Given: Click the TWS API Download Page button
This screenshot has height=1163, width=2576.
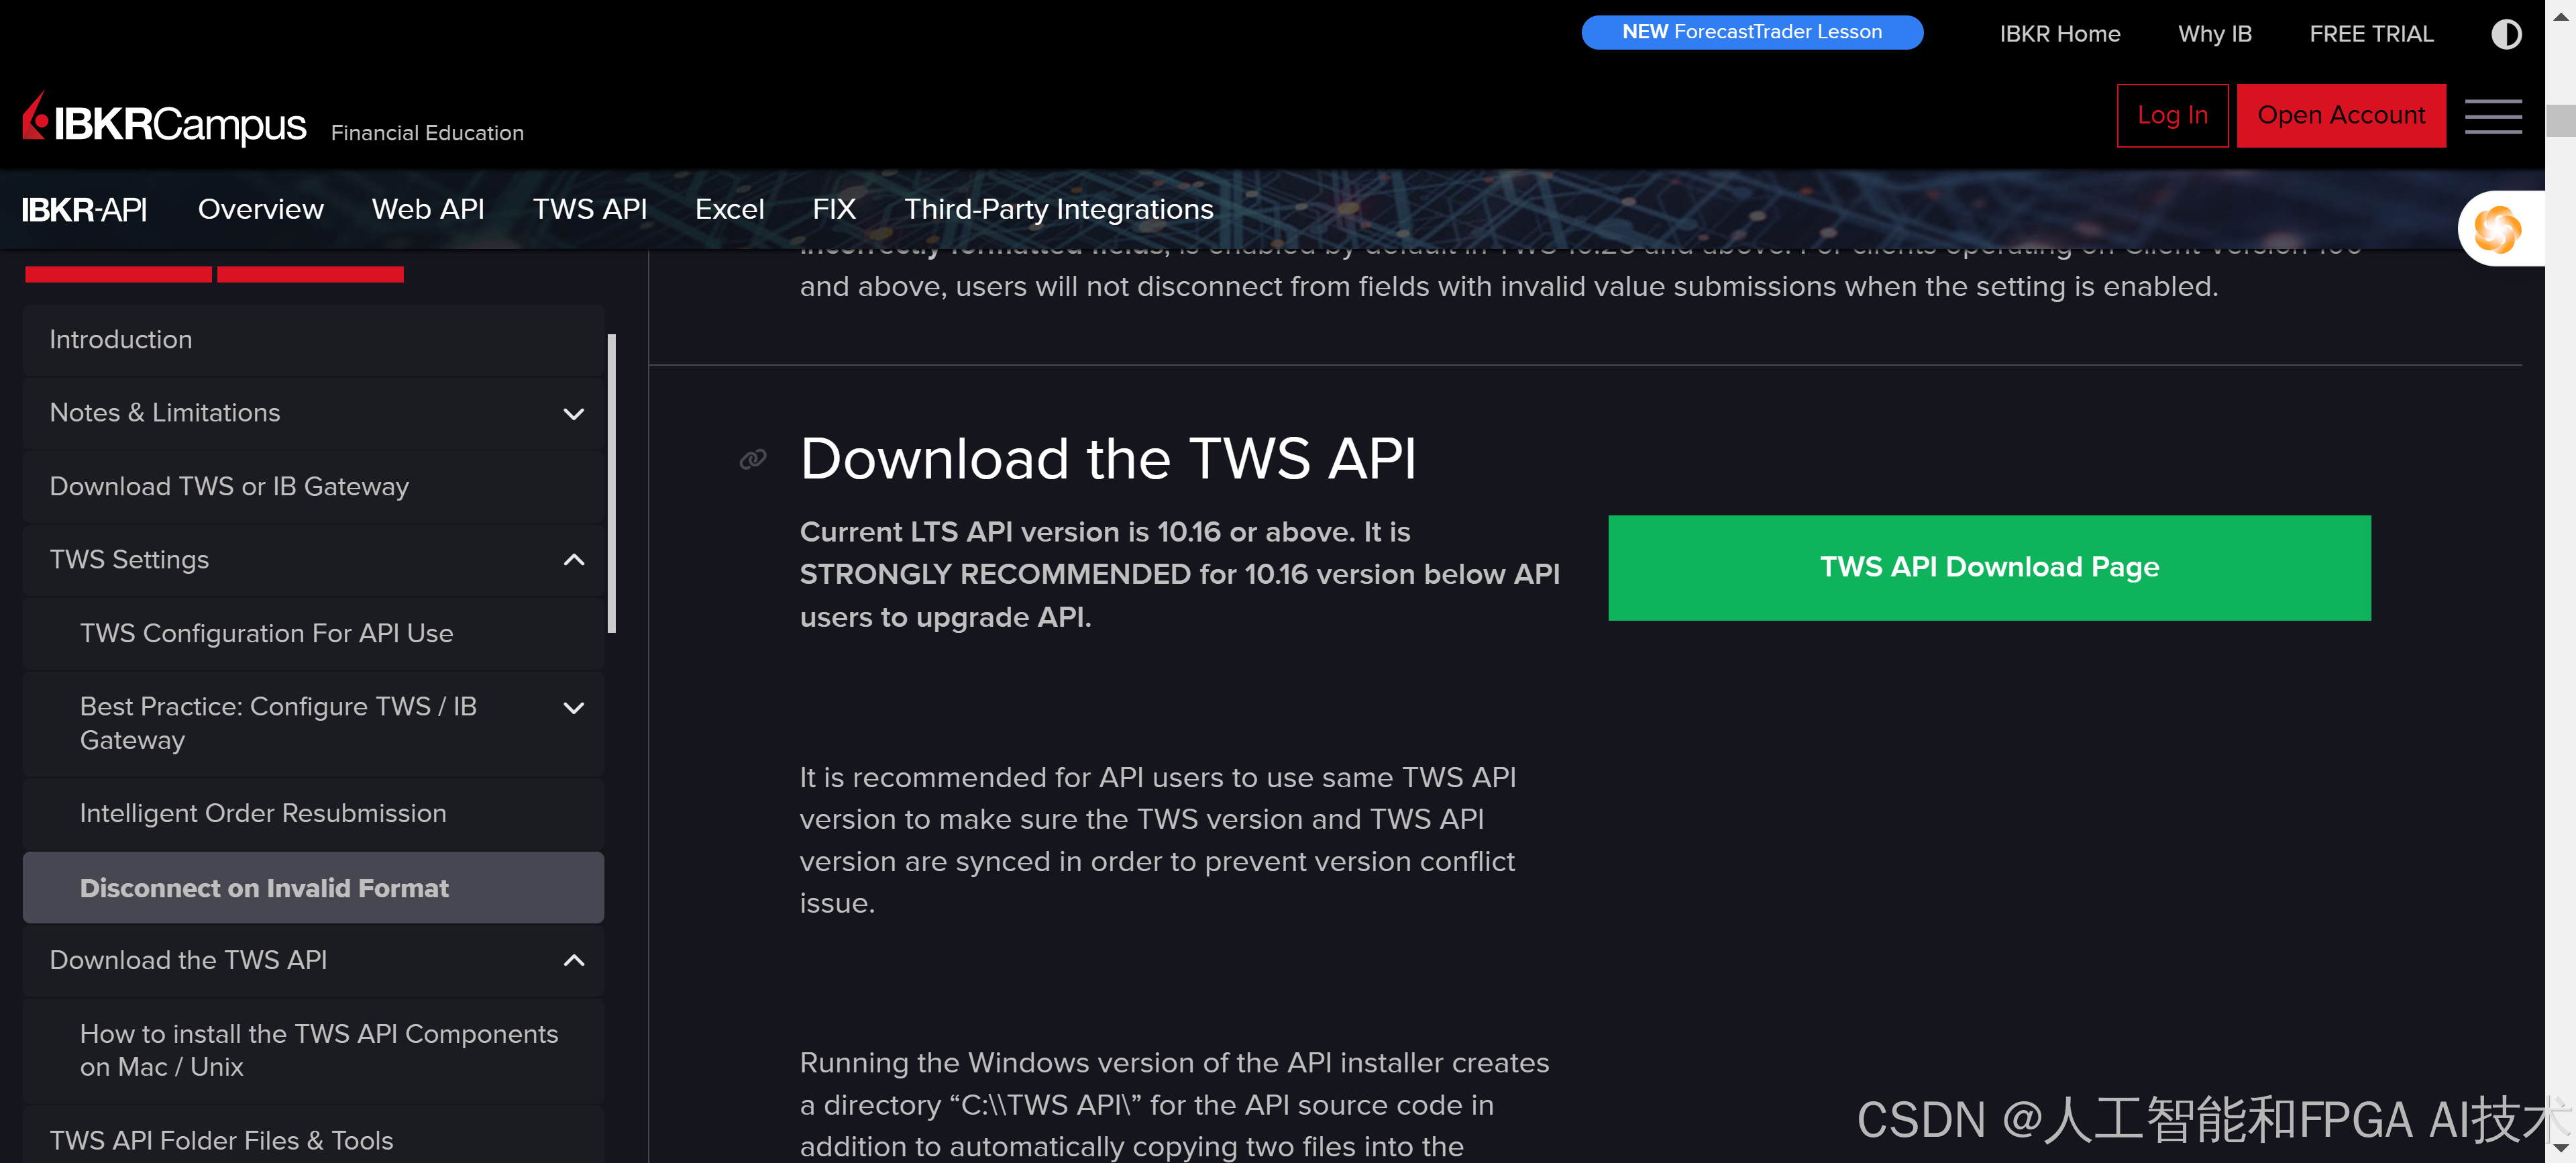Looking at the screenshot, I should 1989,568.
